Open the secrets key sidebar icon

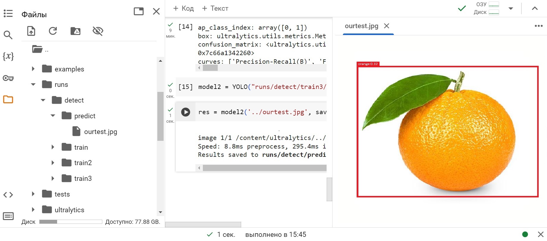tap(8, 78)
